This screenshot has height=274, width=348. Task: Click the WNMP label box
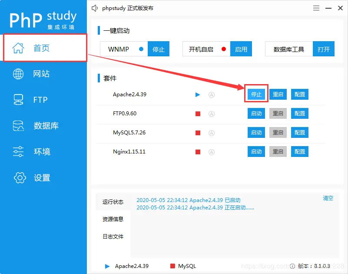124,49
